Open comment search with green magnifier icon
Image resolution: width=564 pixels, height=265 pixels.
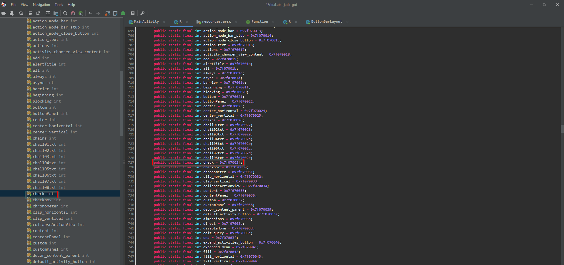tap(81, 13)
